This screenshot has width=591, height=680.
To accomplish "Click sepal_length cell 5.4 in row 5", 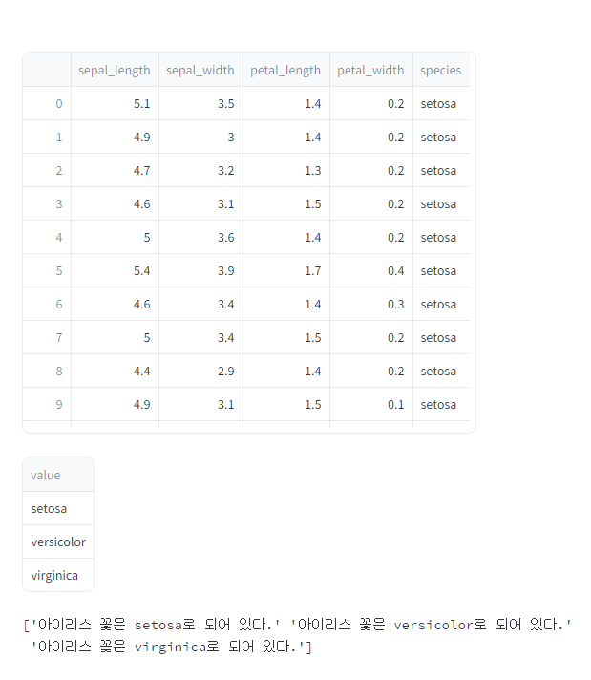I will 115,270.
